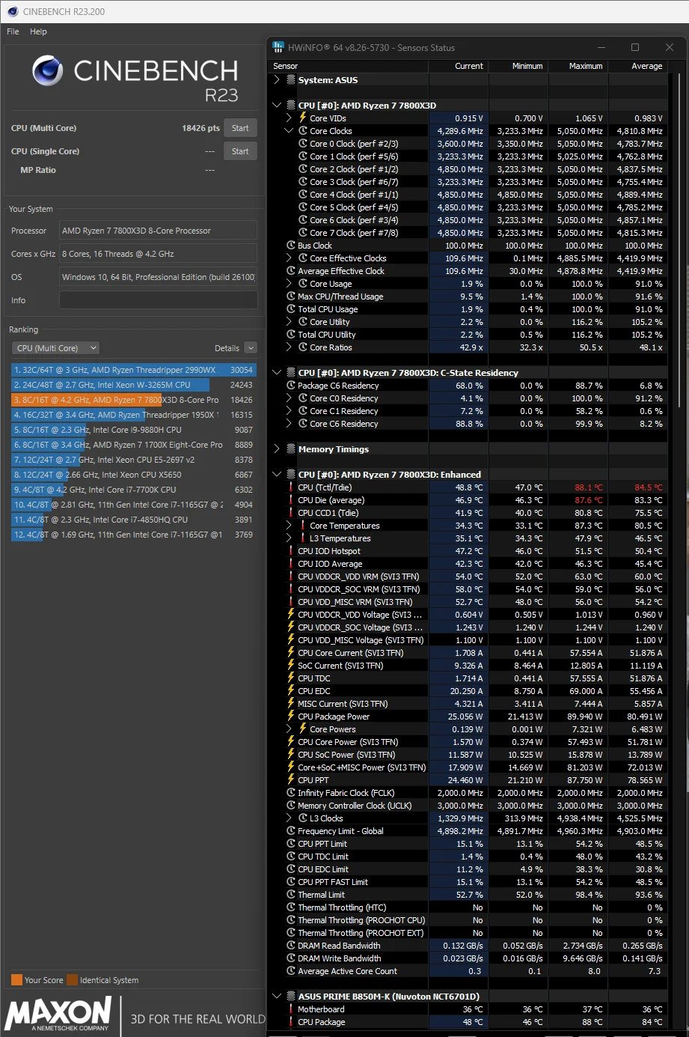Click the CPU (Tctl/Tdie) thermometer icon

tap(291, 487)
